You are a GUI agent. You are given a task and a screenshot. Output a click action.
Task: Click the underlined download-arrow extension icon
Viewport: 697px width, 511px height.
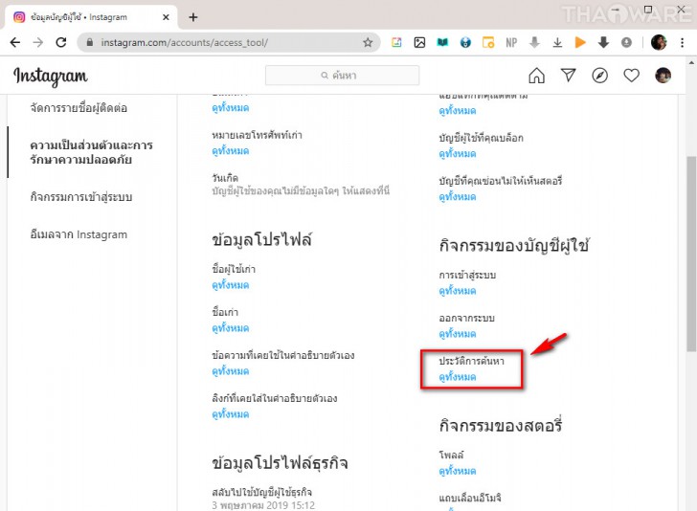557,43
